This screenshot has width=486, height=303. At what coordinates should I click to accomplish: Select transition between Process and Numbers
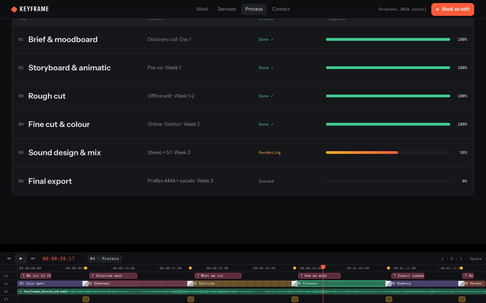[x=388, y=283]
